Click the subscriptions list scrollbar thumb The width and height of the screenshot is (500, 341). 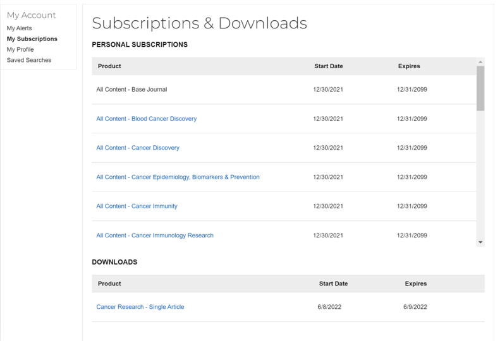point(480,88)
